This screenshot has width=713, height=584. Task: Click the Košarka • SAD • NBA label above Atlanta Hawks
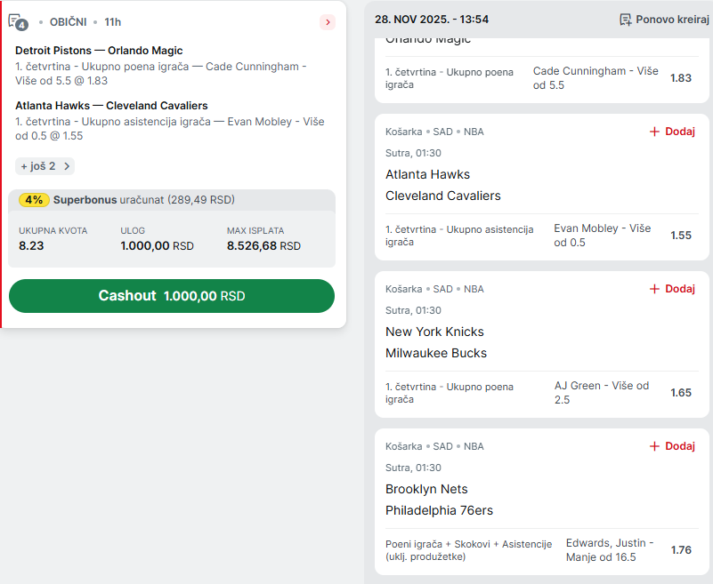[x=434, y=132]
